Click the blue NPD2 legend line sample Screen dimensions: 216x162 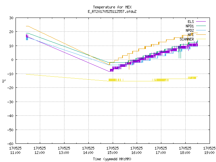click(201, 30)
